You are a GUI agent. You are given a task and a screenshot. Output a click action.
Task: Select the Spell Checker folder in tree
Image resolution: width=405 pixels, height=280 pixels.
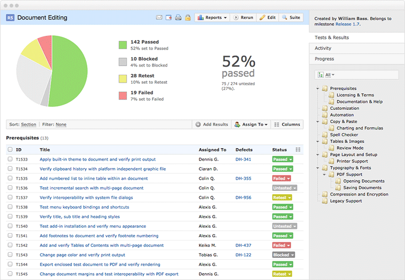coord(344,135)
